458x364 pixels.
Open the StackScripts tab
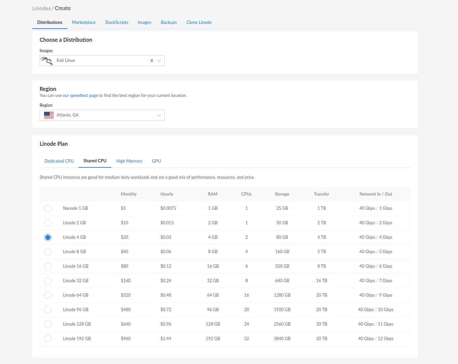[116, 23]
